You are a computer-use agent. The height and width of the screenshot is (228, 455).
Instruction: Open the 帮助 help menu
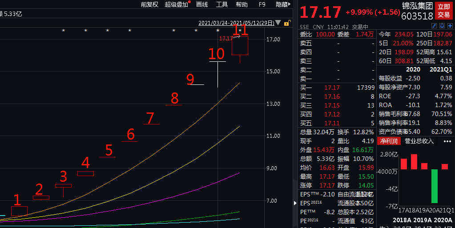tap(242, 4)
